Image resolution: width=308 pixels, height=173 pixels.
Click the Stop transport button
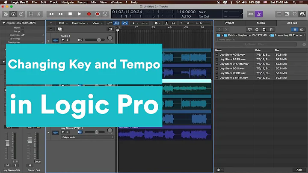(70, 14)
